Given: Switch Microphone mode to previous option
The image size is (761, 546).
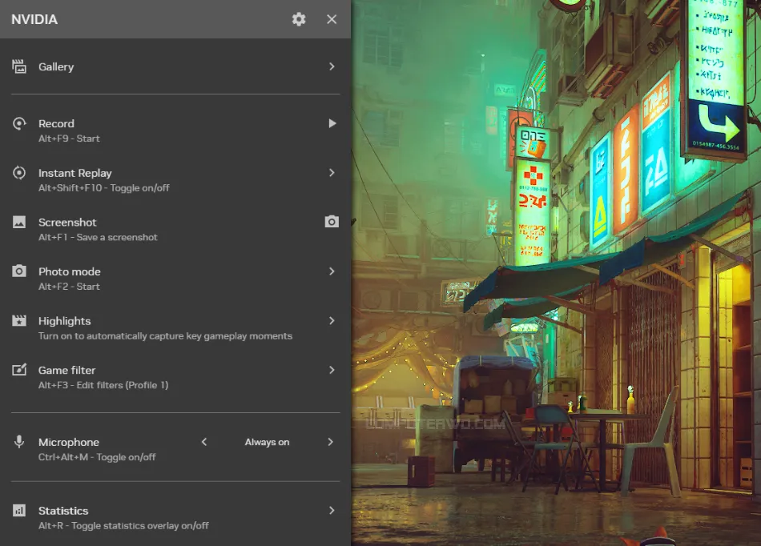Looking at the screenshot, I should click(204, 442).
